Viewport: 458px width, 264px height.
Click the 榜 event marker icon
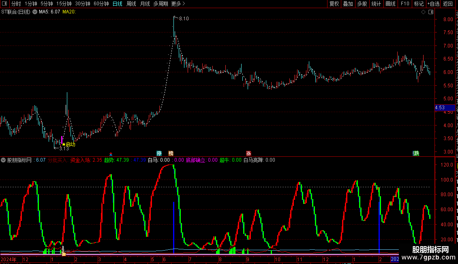point(171,154)
